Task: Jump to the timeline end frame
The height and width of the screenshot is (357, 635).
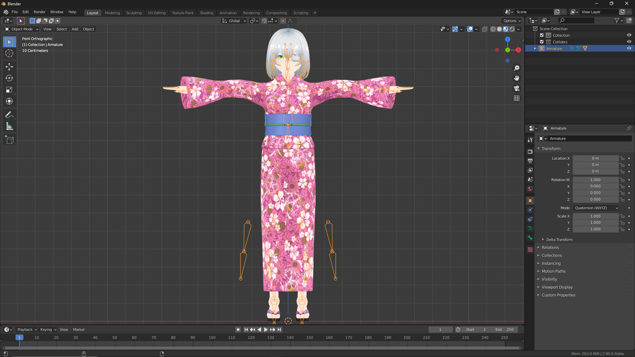Action: (279, 330)
